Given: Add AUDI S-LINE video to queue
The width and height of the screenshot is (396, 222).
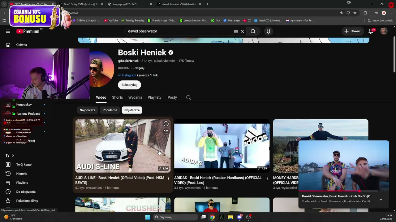Looking at the screenshot, I should [166, 132].
